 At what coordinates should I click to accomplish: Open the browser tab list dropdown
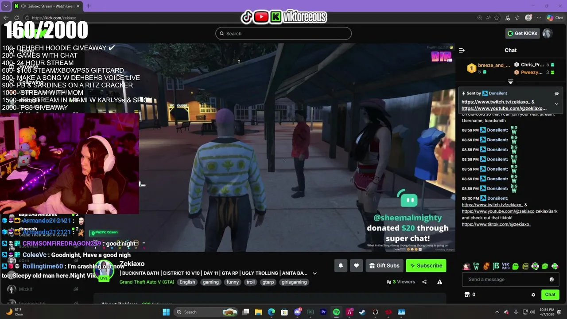[6, 6]
